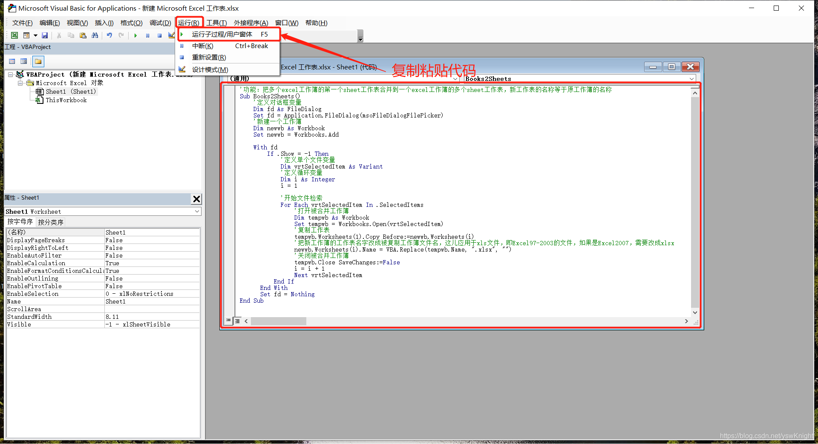Open the 外接程序(A) menu
Image resolution: width=818 pixels, height=444 pixels.
[251, 23]
